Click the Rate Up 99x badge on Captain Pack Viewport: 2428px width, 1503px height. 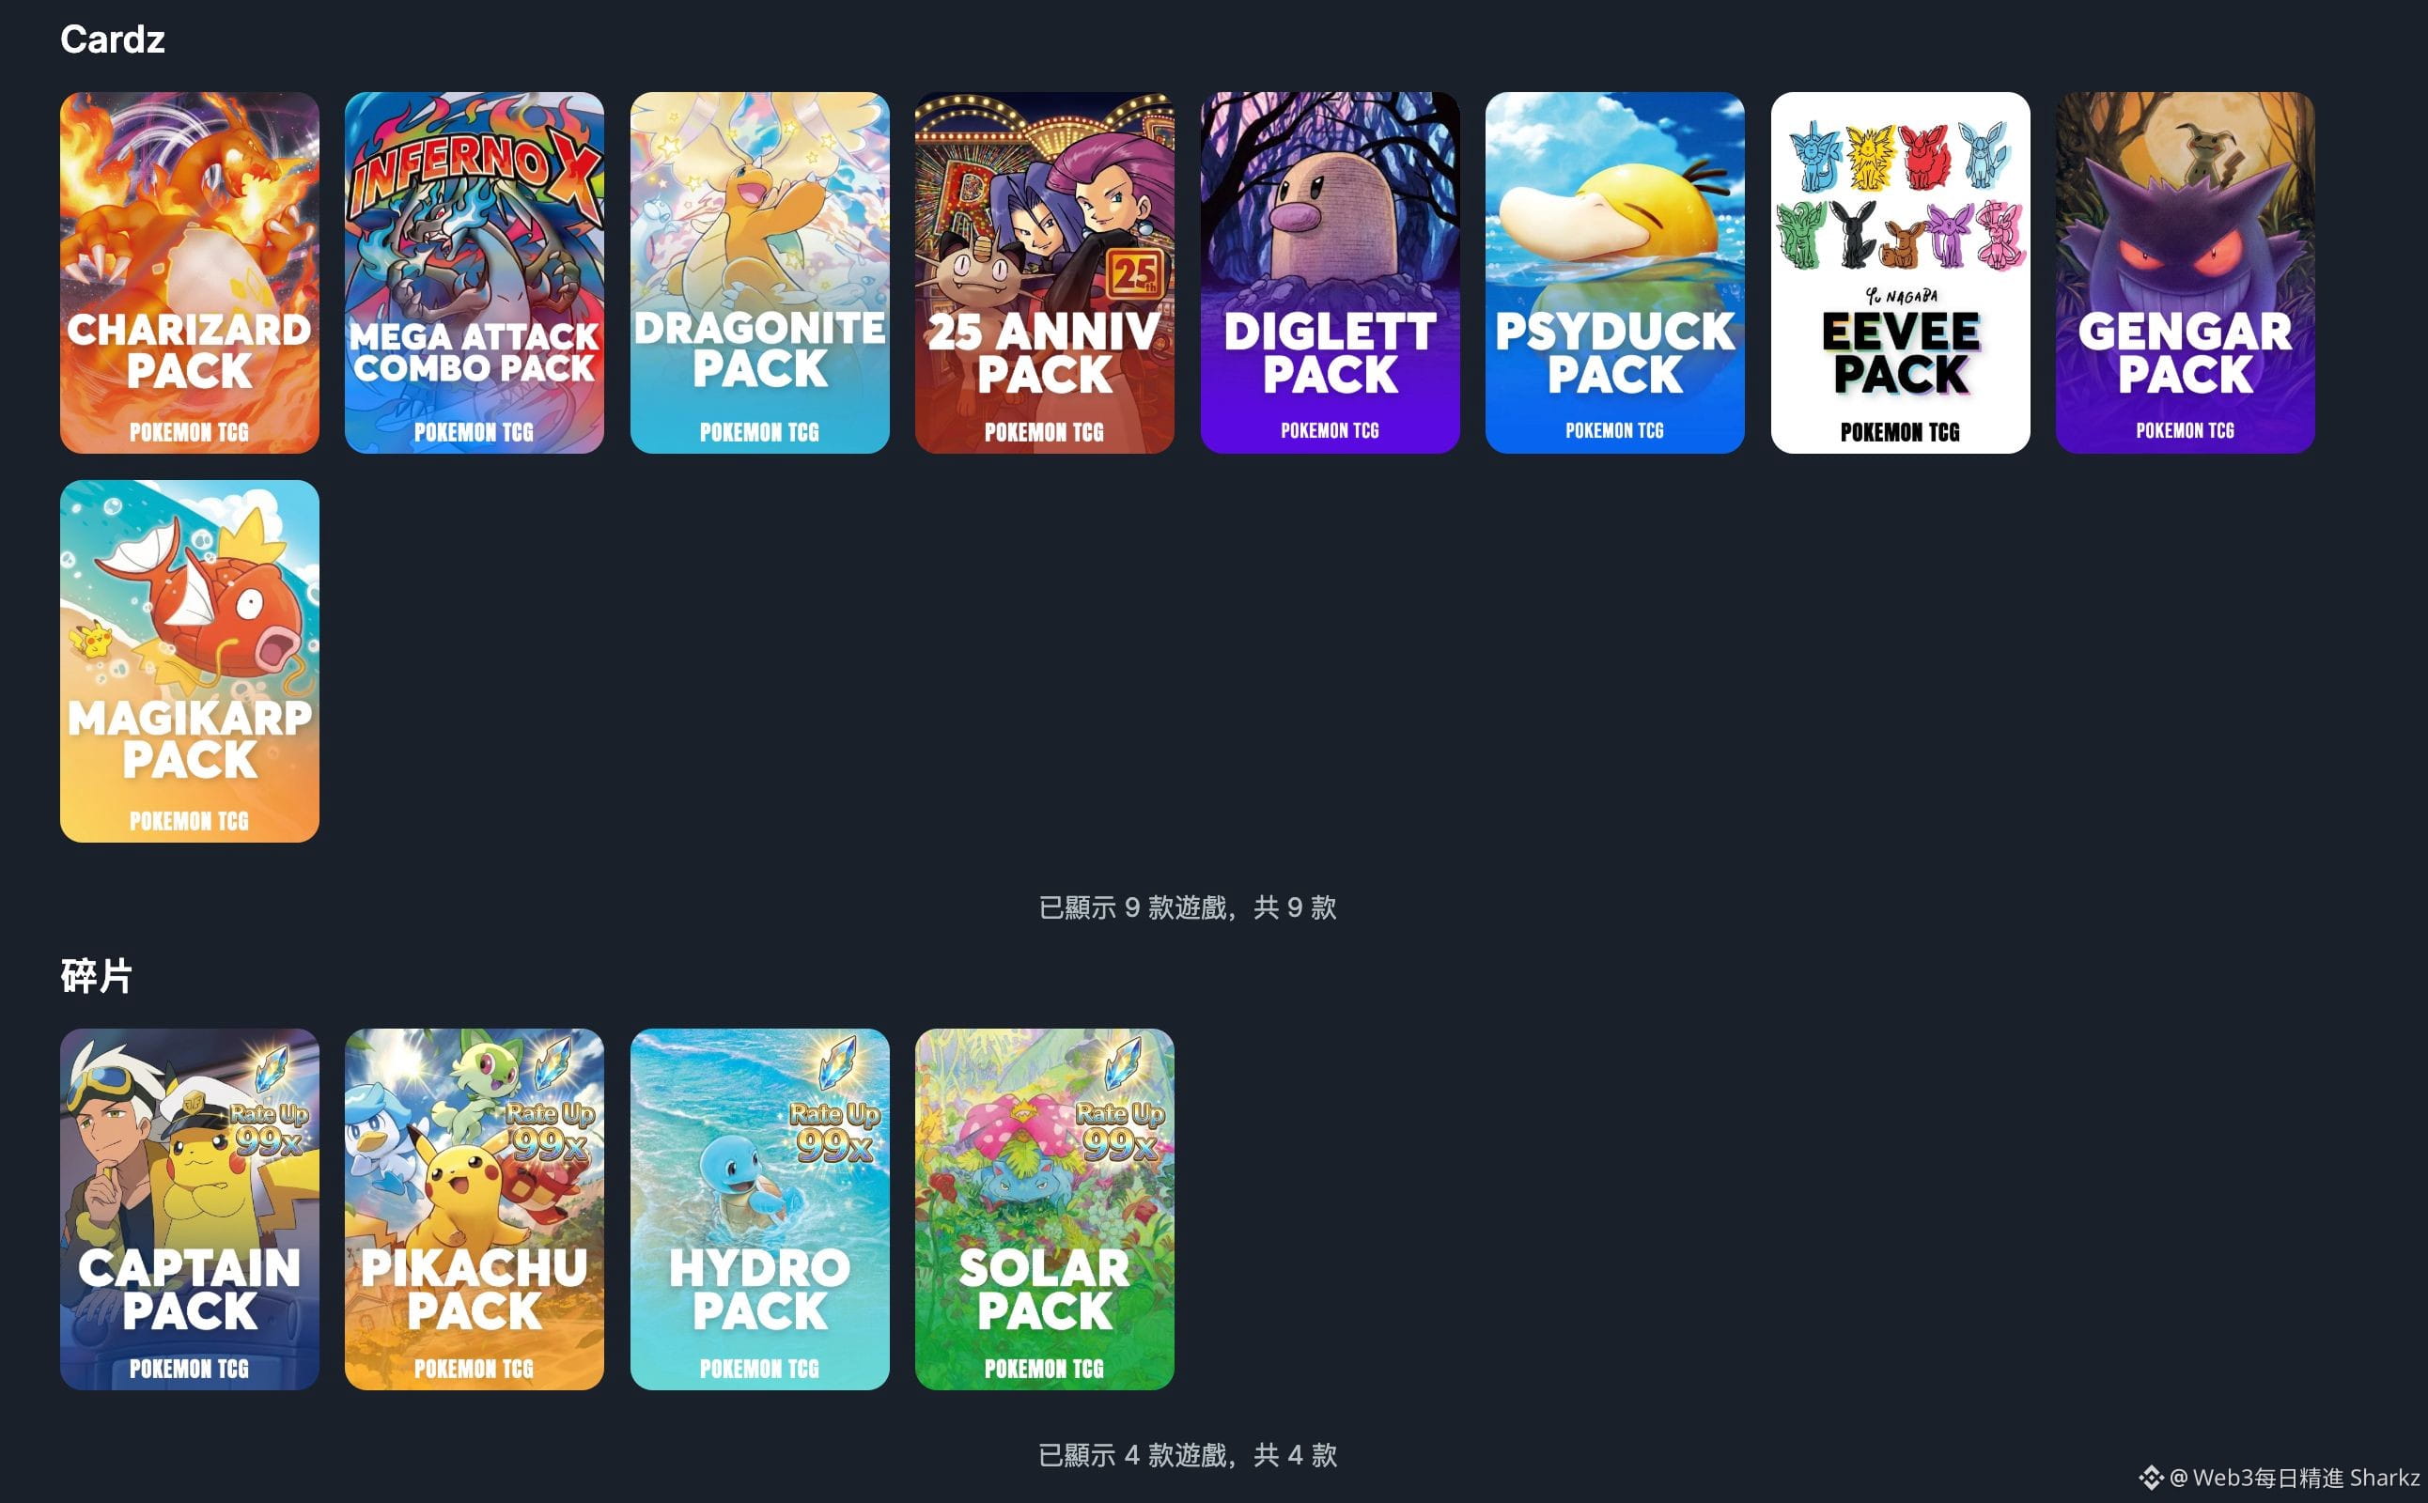(x=269, y=1130)
